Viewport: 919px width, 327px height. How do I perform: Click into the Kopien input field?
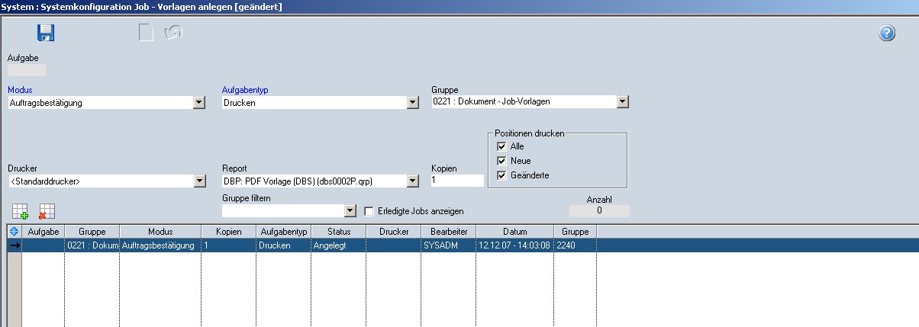point(456,181)
